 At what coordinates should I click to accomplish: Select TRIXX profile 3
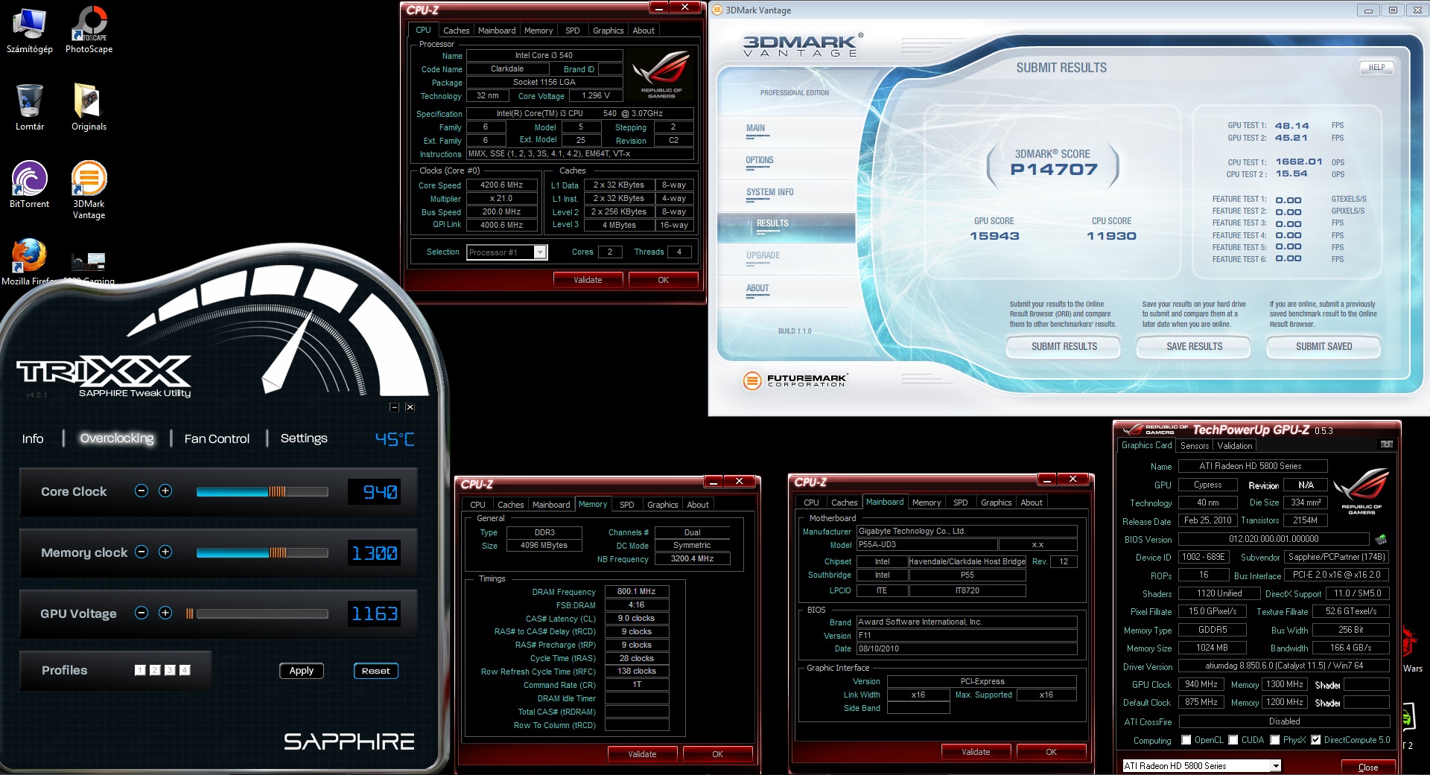click(x=170, y=670)
